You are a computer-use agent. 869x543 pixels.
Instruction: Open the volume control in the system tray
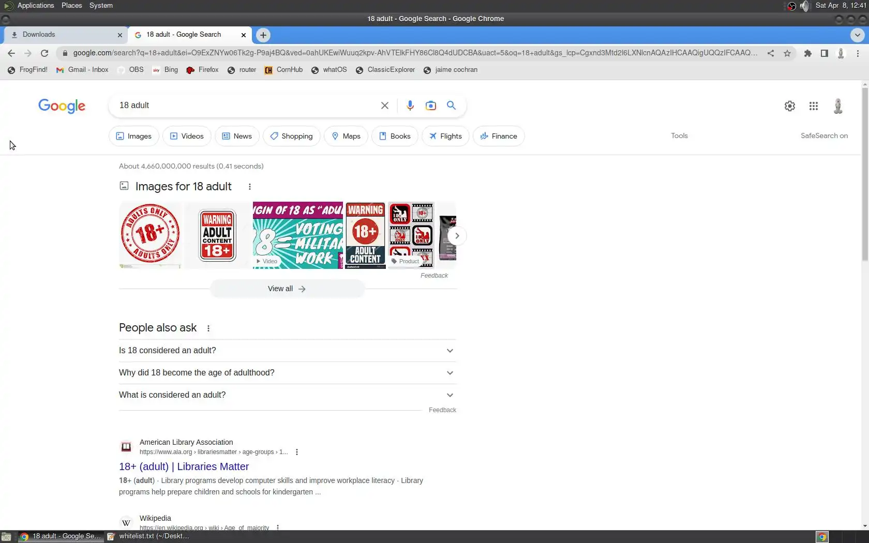tap(804, 6)
